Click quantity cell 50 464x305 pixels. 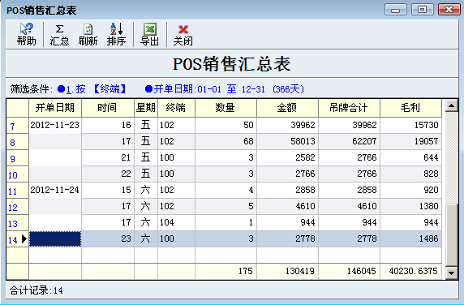(226, 125)
